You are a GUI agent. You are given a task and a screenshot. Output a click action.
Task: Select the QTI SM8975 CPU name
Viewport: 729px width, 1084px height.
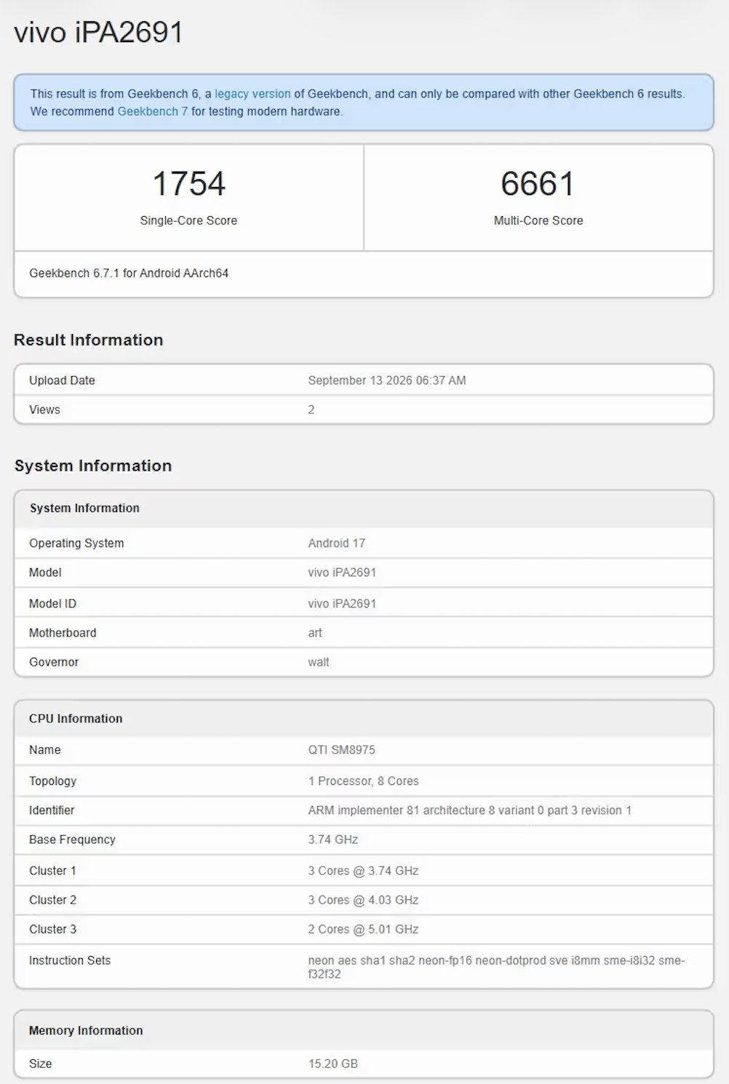[342, 750]
